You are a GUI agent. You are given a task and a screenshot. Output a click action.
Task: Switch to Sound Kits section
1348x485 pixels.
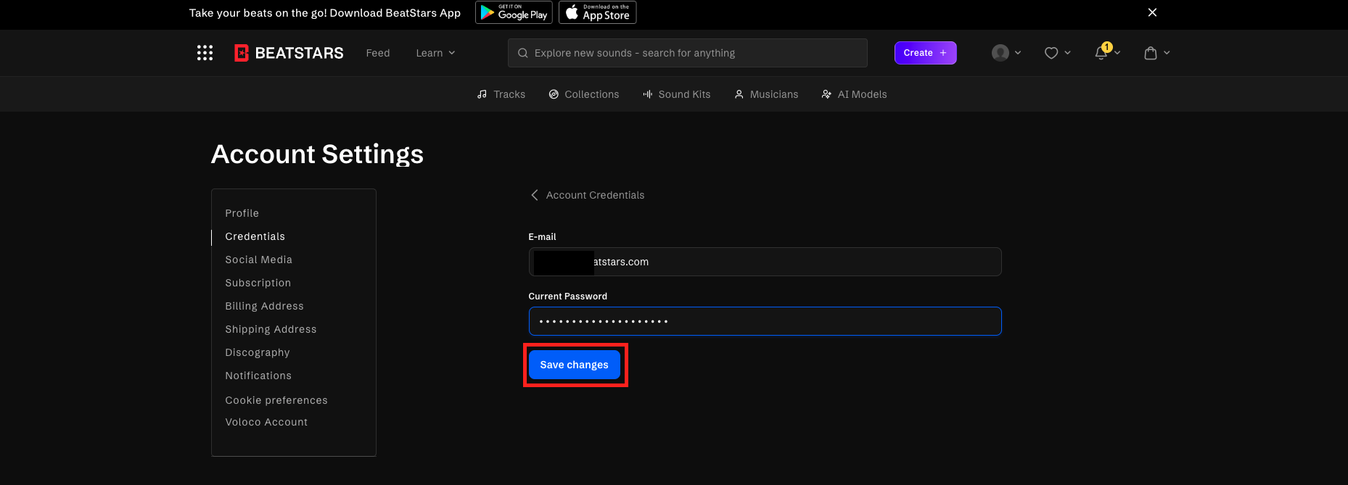(676, 94)
